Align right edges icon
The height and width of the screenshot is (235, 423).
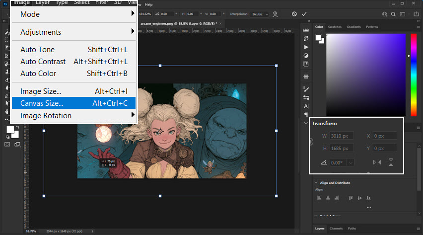tap(337, 198)
